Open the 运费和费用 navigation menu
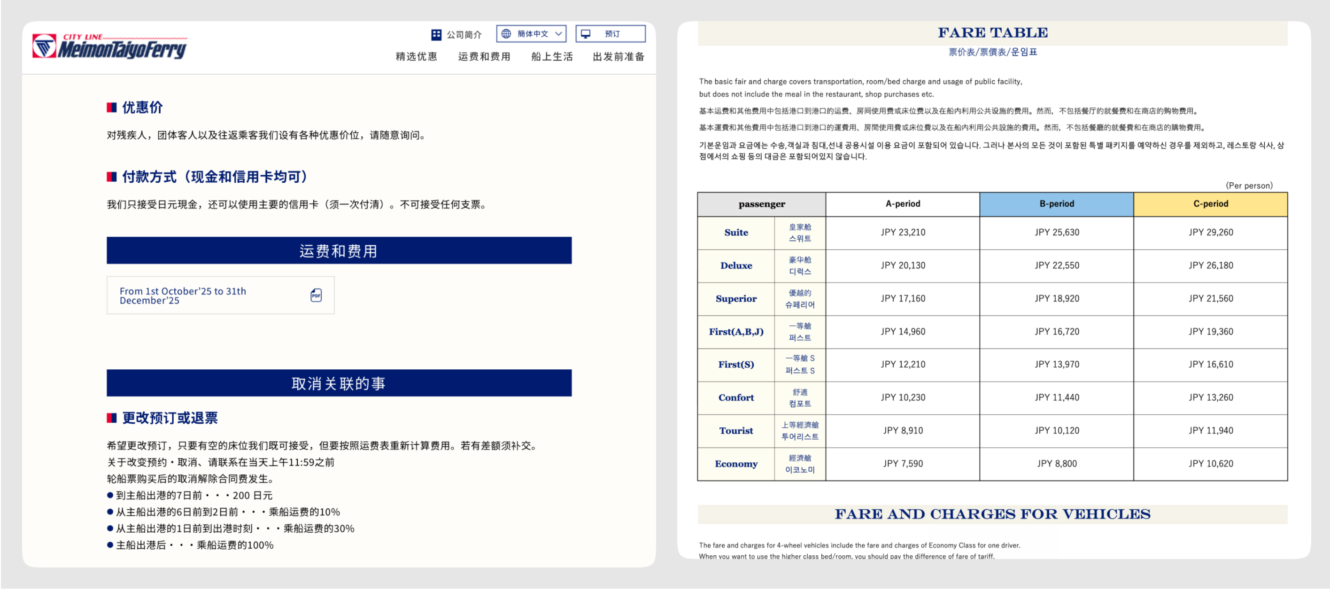 click(484, 56)
